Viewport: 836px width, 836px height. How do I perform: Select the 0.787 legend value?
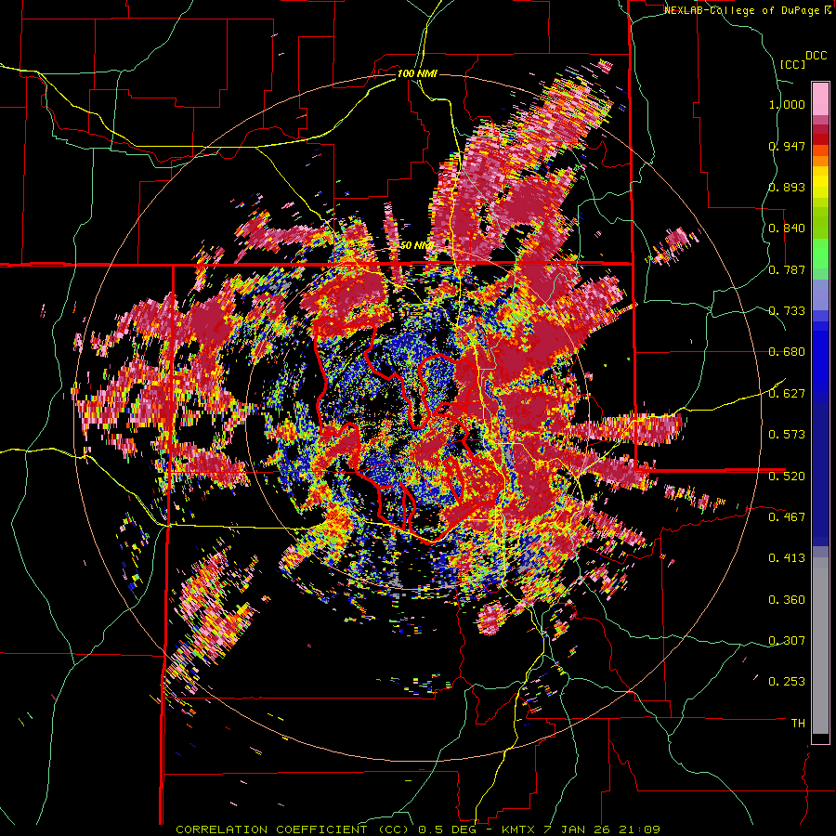tap(787, 269)
